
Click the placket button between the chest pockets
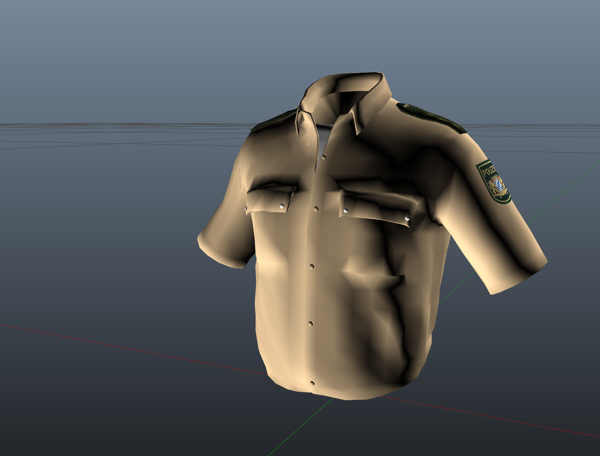coord(316,209)
